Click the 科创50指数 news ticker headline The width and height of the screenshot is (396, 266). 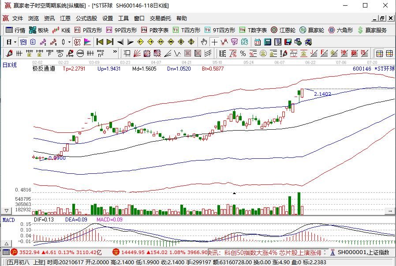click(x=265, y=252)
